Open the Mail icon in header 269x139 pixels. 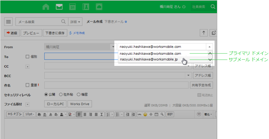tap(59, 7)
